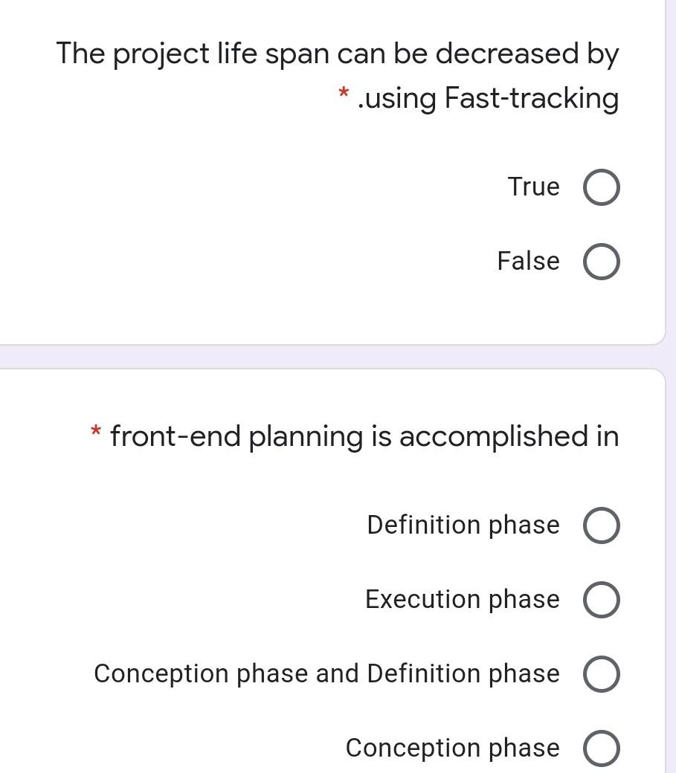This screenshot has width=676, height=773.
Task: Choose the Execution phase option
Action: pyautogui.click(x=601, y=599)
